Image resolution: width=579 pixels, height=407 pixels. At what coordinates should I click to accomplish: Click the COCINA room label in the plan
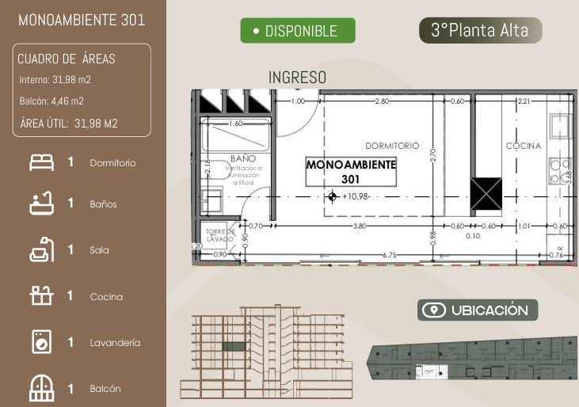[524, 146]
